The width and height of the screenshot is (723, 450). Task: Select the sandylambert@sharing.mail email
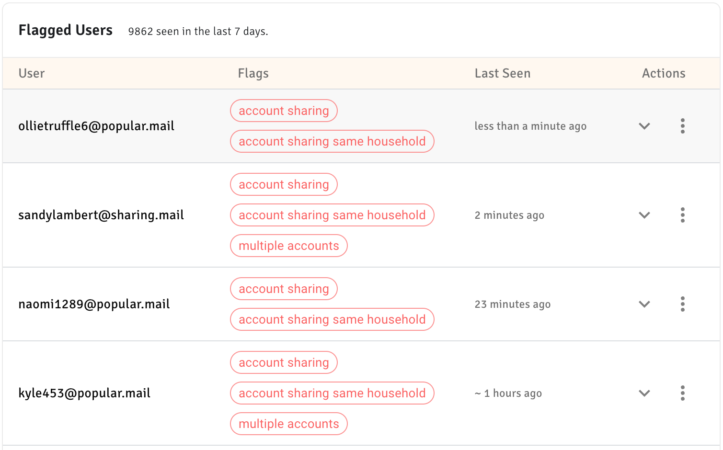tap(101, 215)
